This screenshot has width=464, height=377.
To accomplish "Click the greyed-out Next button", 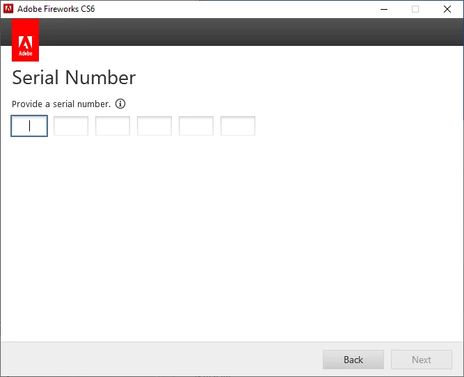I will (x=422, y=360).
